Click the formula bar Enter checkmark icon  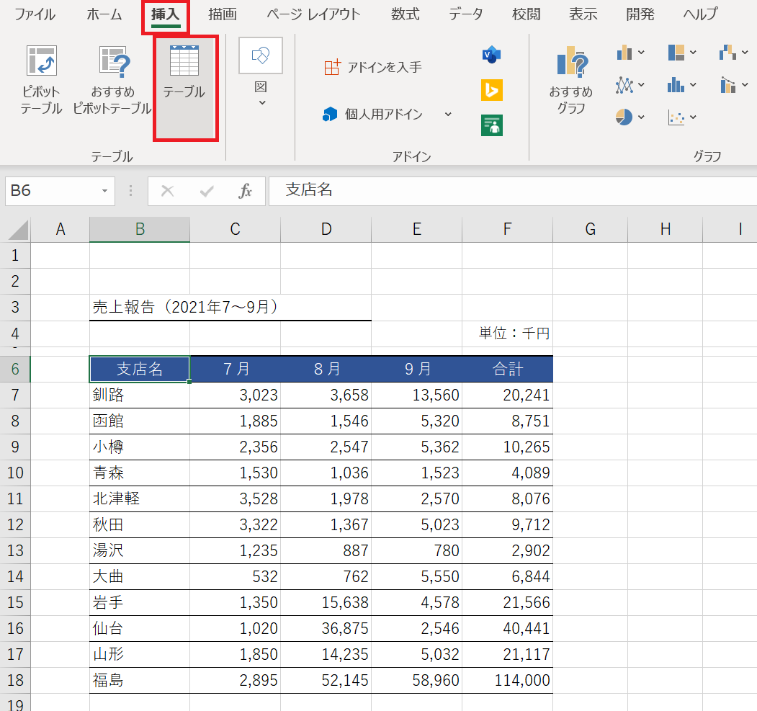tap(207, 191)
